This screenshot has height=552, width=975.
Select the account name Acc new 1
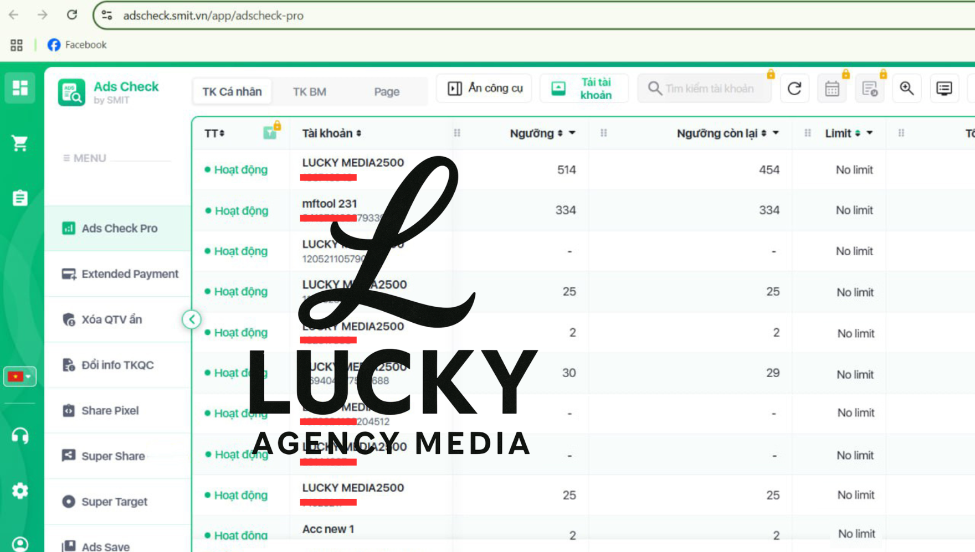328,529
